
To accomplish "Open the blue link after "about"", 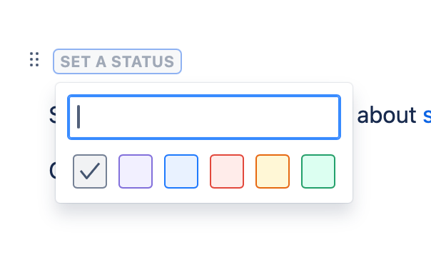I will coord(427,116).
